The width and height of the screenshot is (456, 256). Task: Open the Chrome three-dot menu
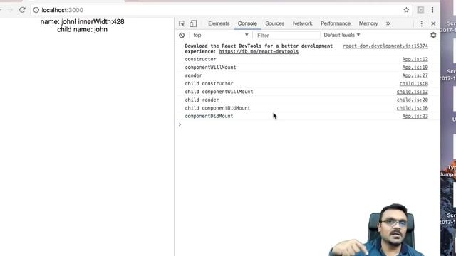tap(432, 10)
